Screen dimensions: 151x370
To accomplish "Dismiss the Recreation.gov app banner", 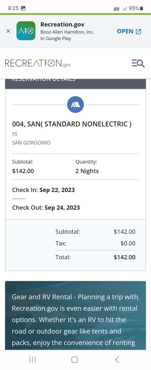I will [x=8, y=31].
